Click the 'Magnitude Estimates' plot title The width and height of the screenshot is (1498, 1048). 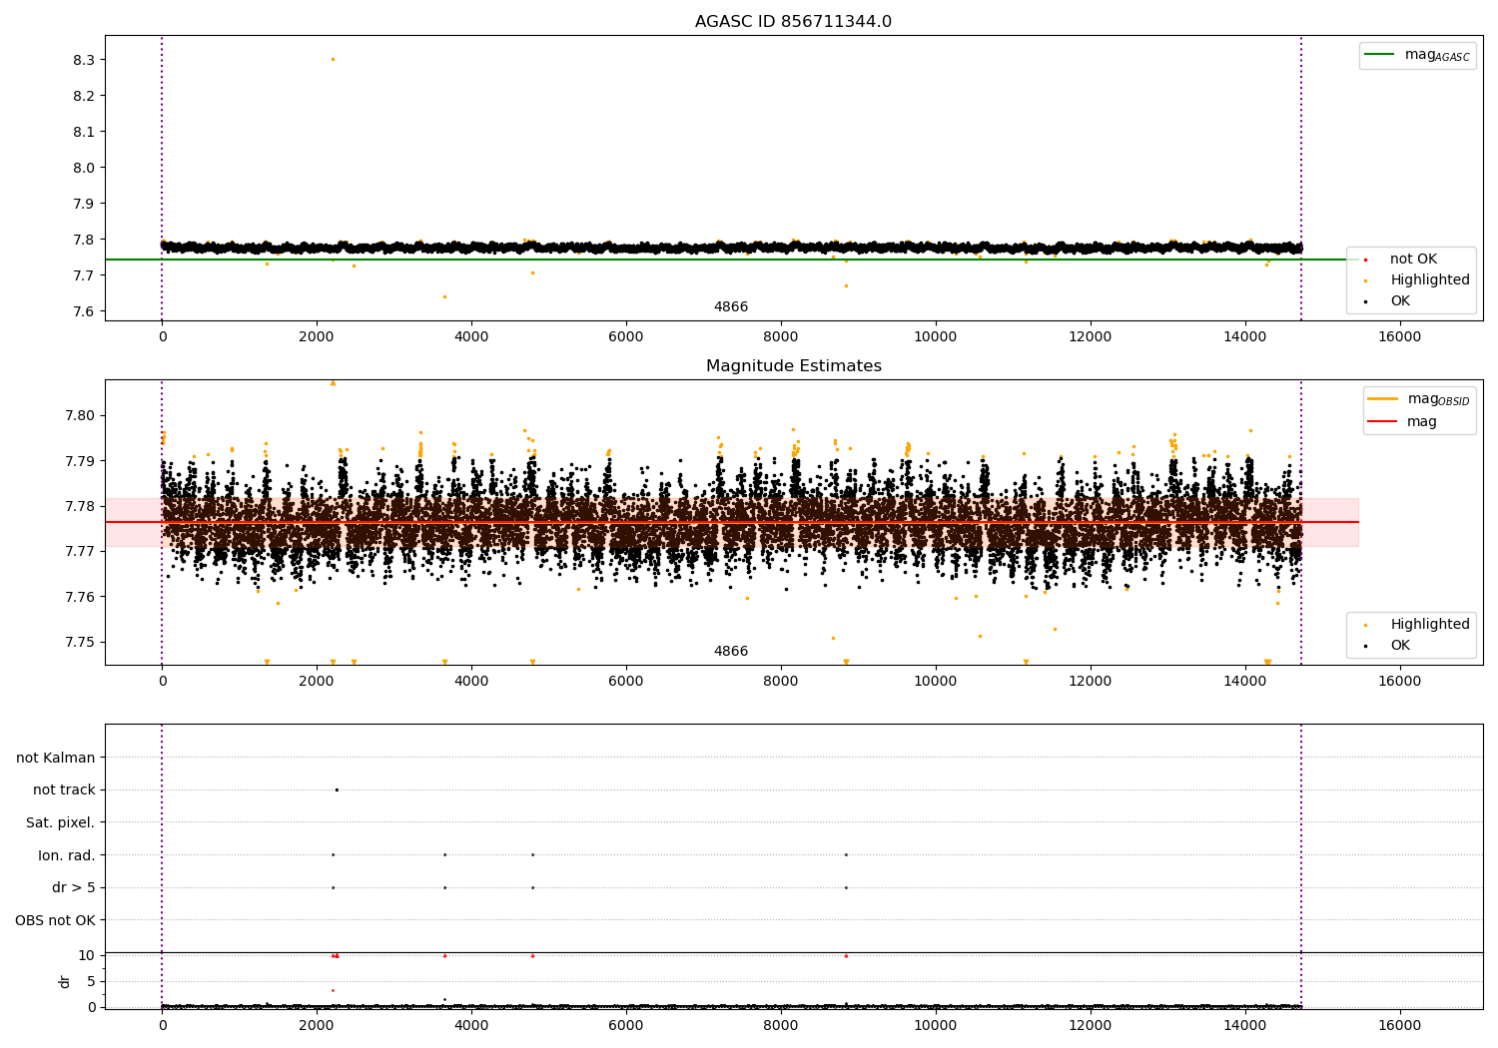pos(793,366)
